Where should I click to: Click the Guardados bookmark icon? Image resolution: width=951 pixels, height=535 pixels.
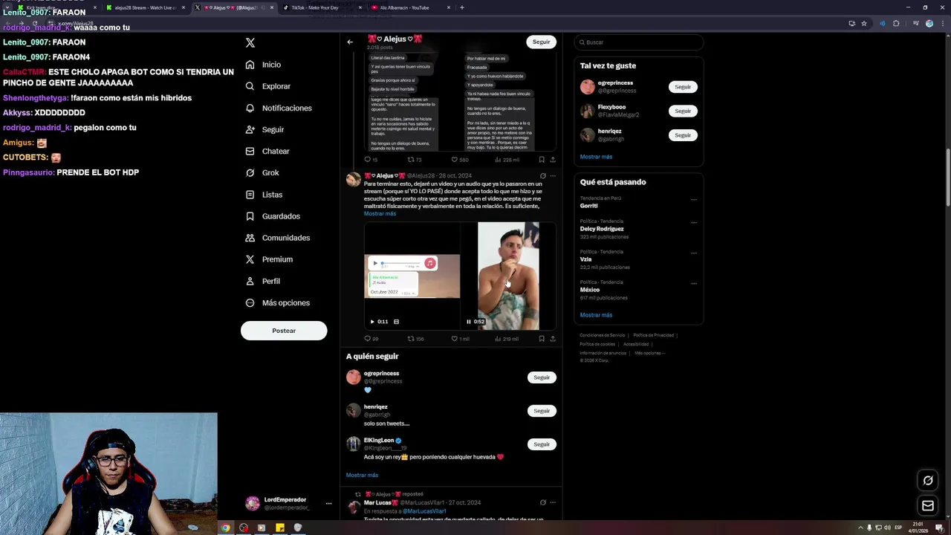click(x=250, y=216)
